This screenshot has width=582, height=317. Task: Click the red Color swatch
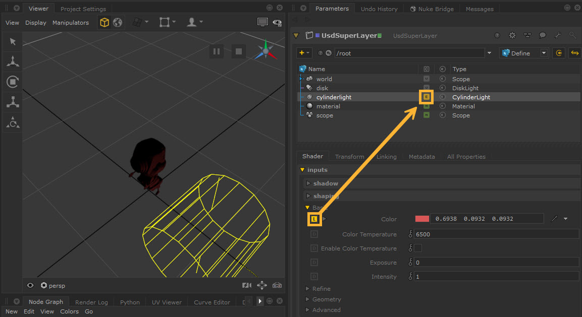pos(421,219)
